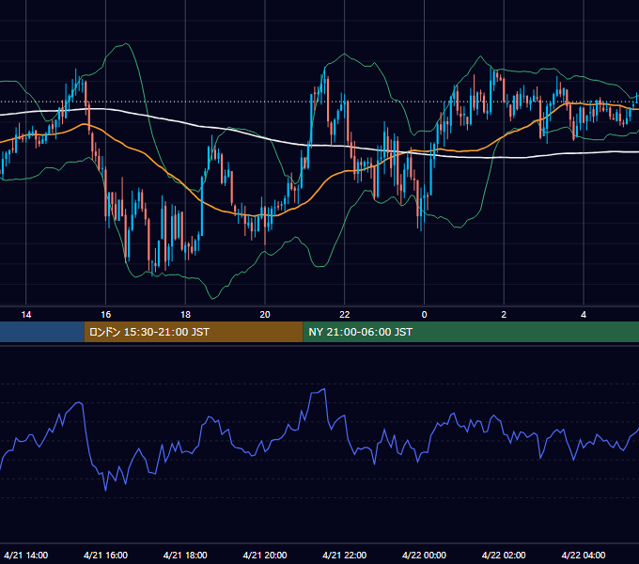This screenshot has width=639, height=564.
Task: Click the NY 21:00-06:00 JST session band
Action: point(471,332)
